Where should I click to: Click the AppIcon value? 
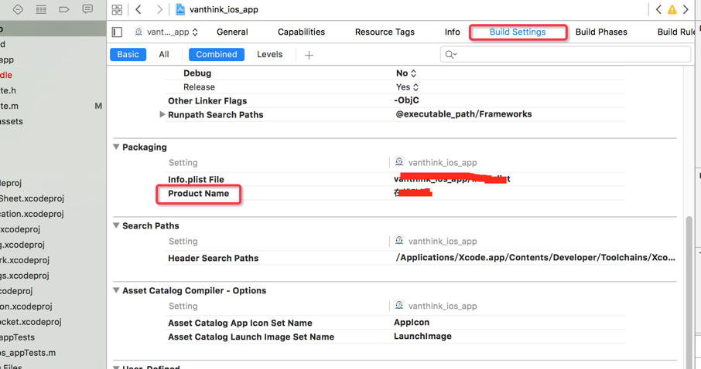[x=412, y=322]
